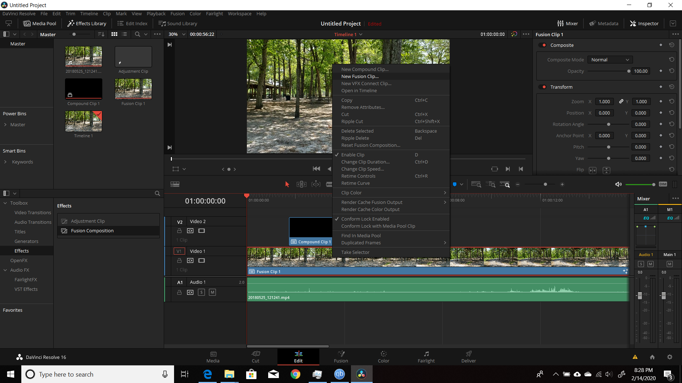Toggle the Zoom X/Y link icon
Screen dimensions: 682x383
[621, 101]
